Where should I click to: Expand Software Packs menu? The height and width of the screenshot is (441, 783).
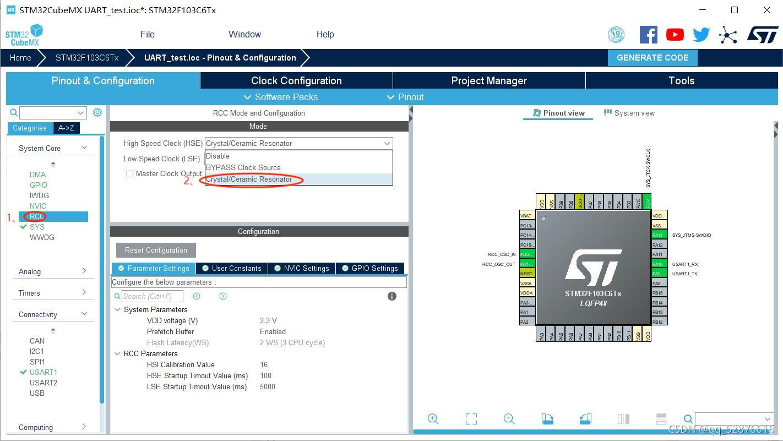(x=280, y=97)
